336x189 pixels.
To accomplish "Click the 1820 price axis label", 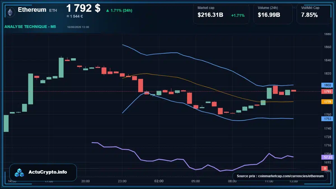I will [328, 73].
